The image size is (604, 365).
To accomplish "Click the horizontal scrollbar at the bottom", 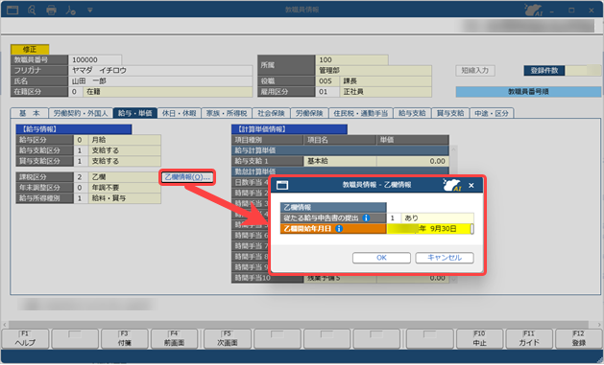I will [299, 325].
